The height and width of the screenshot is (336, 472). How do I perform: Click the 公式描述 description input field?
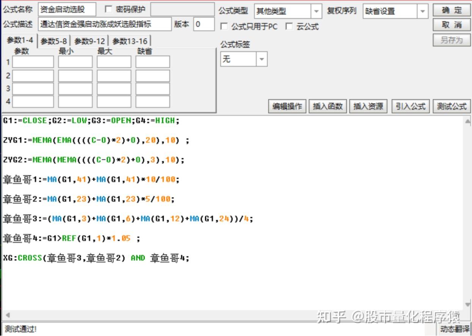[x=105, y=24]
